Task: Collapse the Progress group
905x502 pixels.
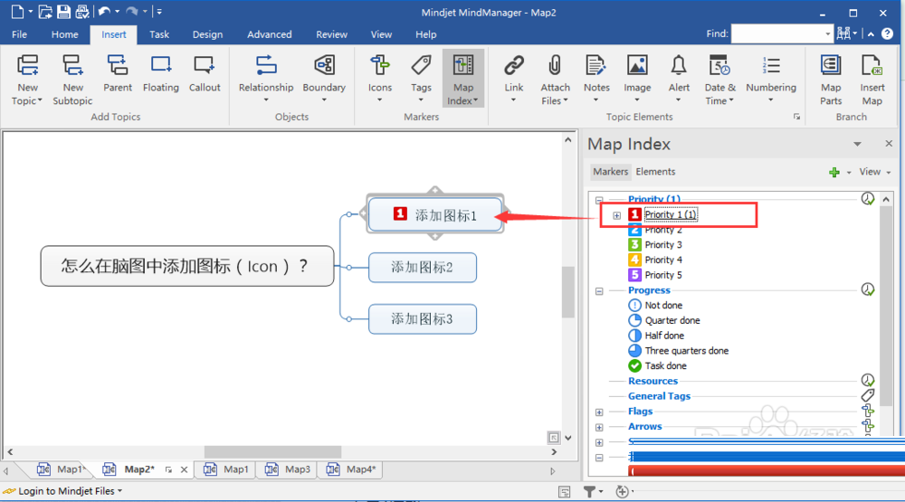Action: pyautogui.click(x=599, y=291)
